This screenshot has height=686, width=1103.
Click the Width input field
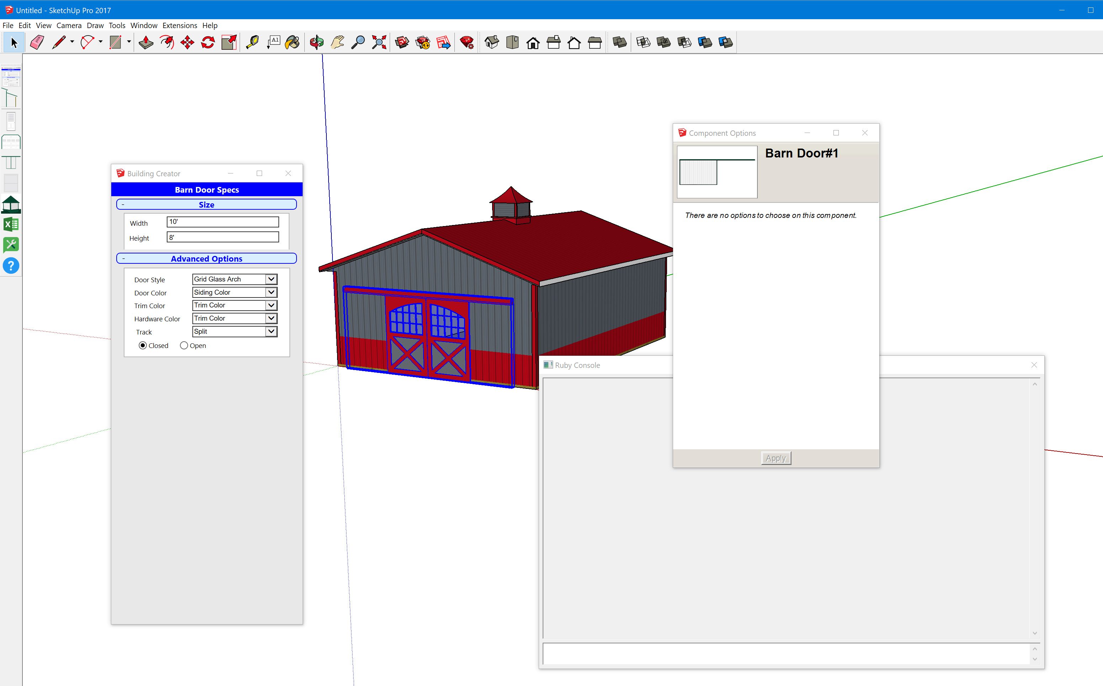[x=223, y=222]
